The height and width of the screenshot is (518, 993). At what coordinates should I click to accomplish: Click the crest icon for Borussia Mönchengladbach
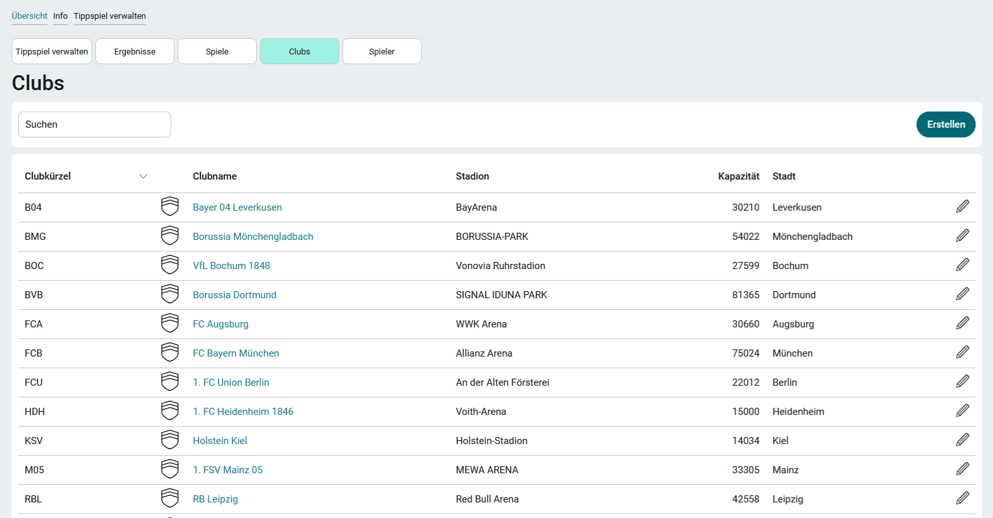(x=170, y=236)
